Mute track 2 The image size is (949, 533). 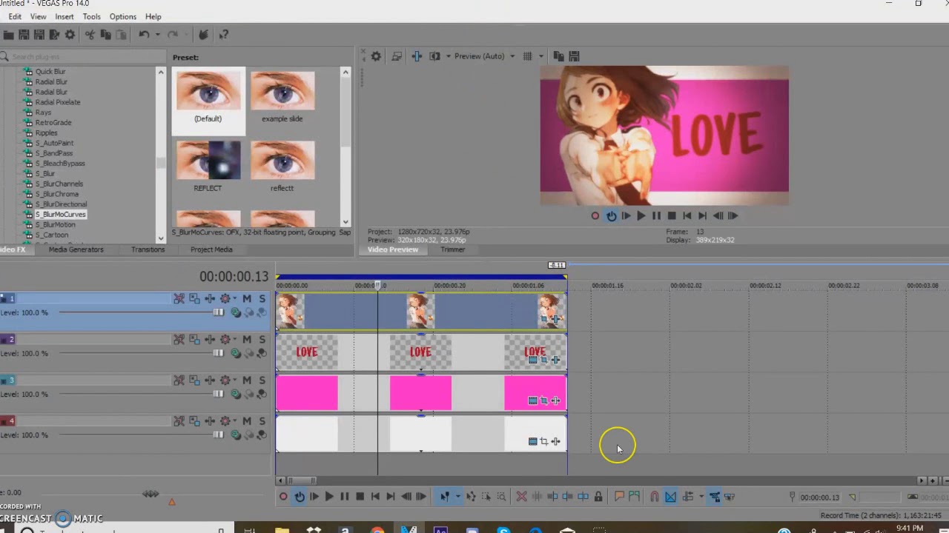tap(247, 340)
